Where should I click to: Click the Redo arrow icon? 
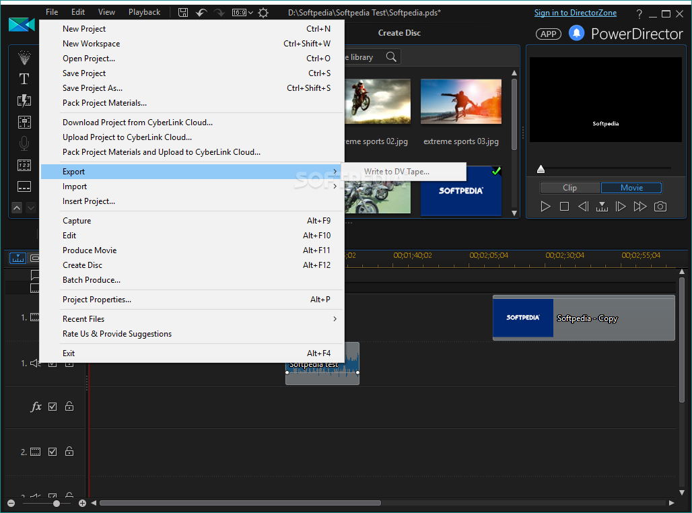(219, 12)
